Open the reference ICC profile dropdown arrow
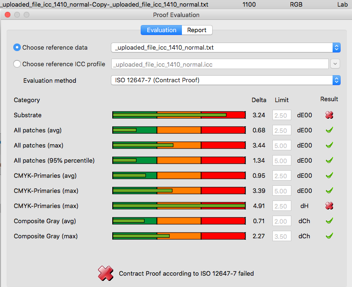The height and width of the screenshot is (287, 352). coord(335,64)
